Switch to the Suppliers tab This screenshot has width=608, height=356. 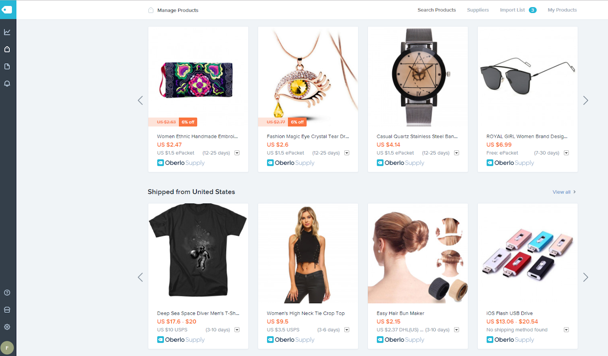(x=478, y=10)
